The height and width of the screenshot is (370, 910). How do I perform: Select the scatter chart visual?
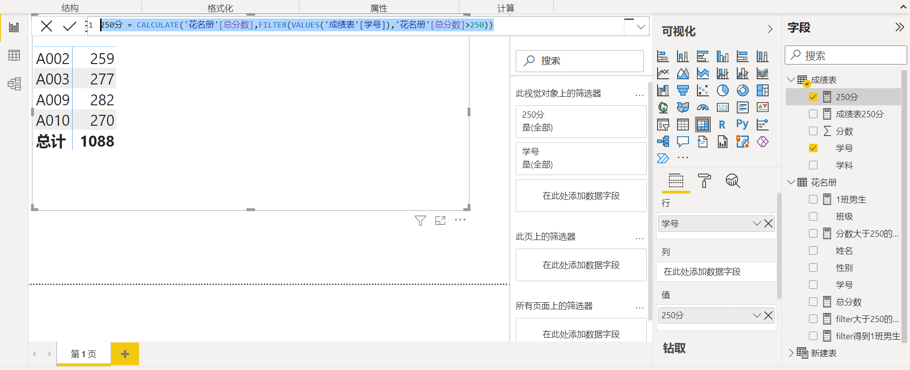703,90
